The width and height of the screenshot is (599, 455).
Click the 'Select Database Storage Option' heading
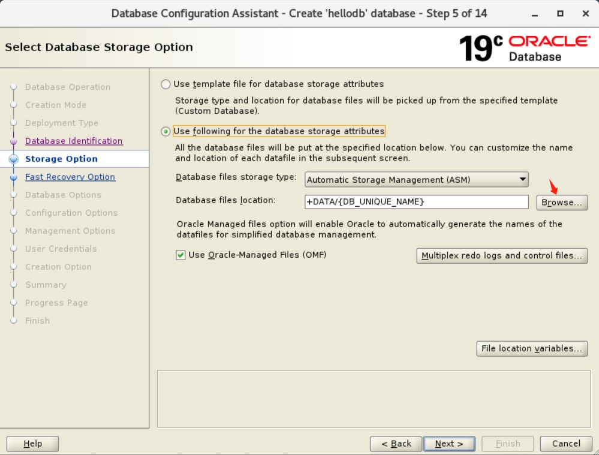point(99,47)
